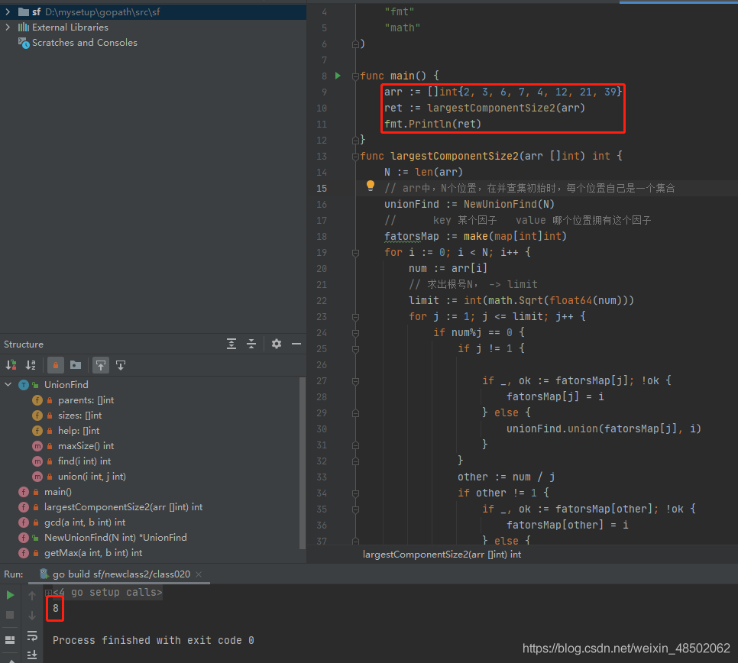Fold largestComponentSize2 function at line 13
This screenshot has height=663, width=738.
(x=355, y=157)
